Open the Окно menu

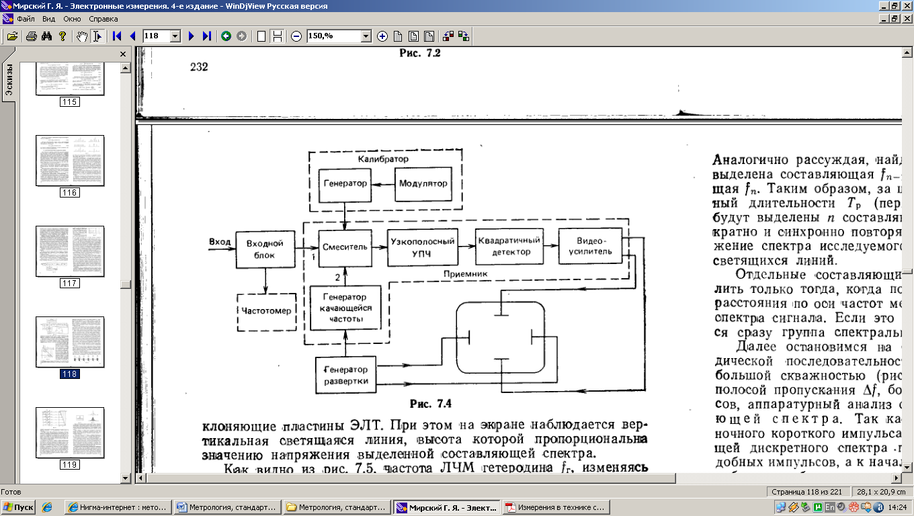coord(72,19)
